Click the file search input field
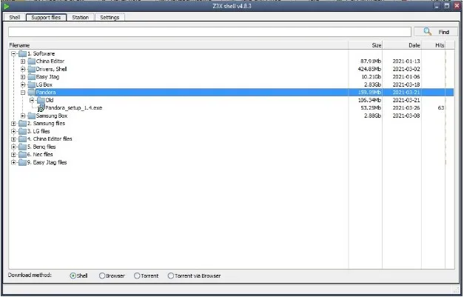Image resolution: width=464 pixels, height=297 pixels. pyautogui.click(x=209, y=32)
